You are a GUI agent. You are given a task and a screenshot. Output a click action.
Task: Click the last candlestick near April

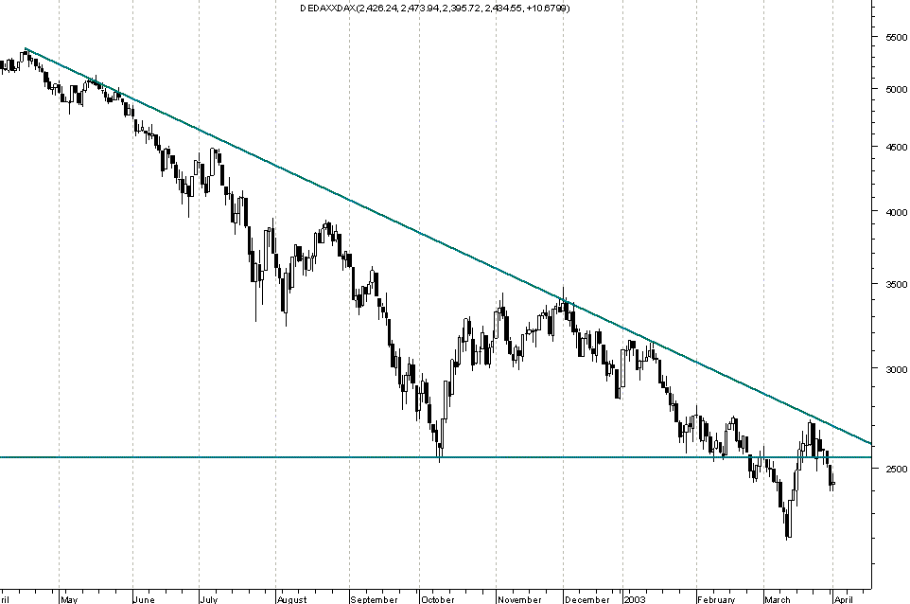832,483
